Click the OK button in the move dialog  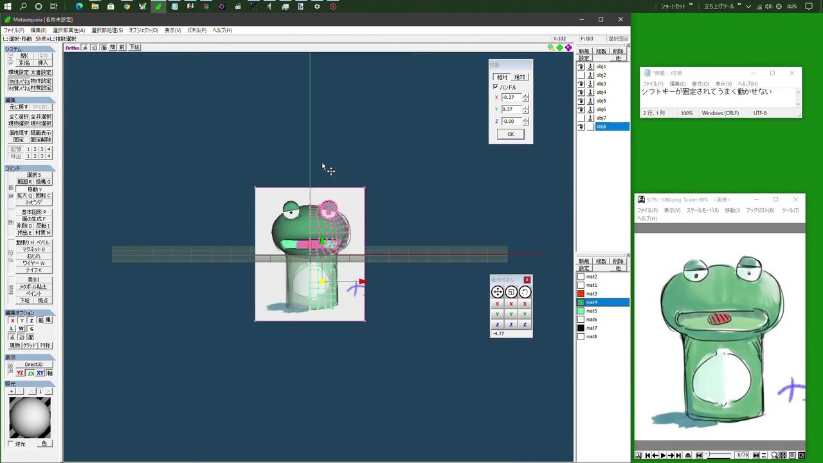coord(511,134)
